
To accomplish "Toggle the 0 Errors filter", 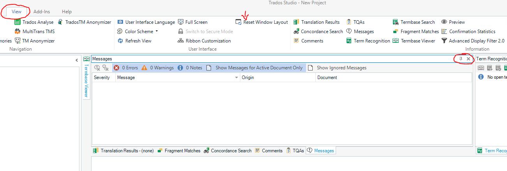I will tap(126, 68).
